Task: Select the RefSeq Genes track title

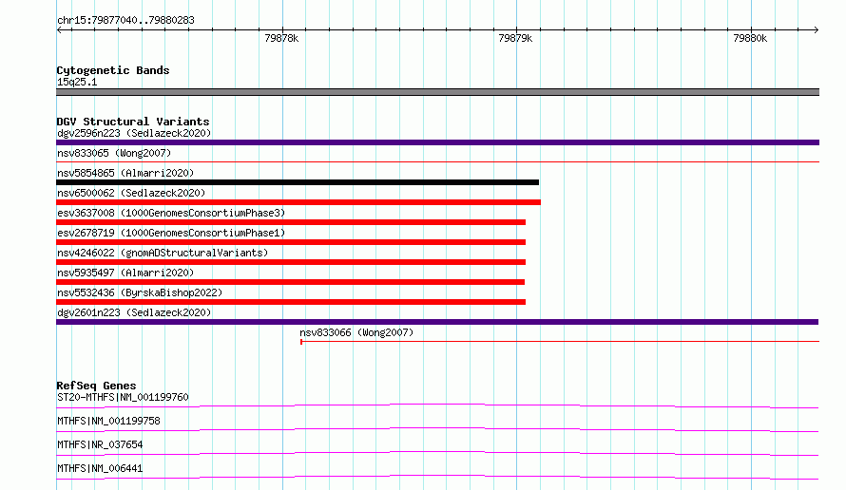Action: tap(96, 386)
